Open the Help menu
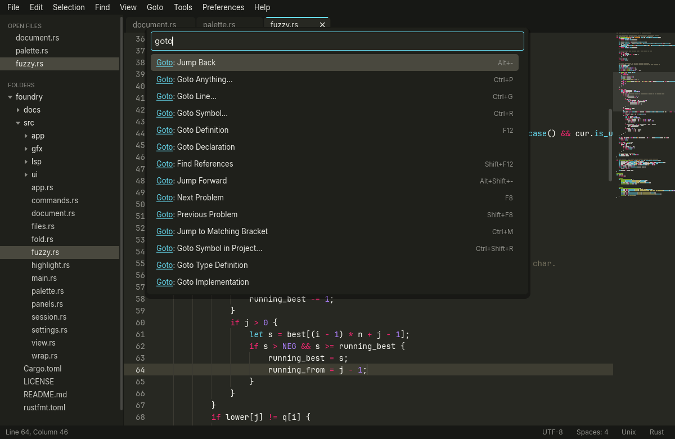The height and width of the screenshot is (439, 675). coord(262,7)
